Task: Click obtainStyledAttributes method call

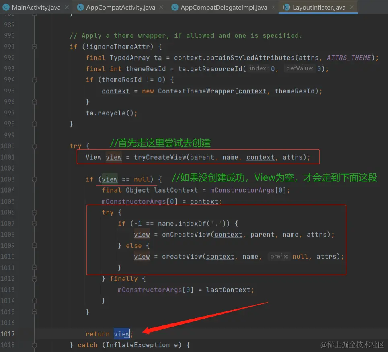Action: coord(250,58)
